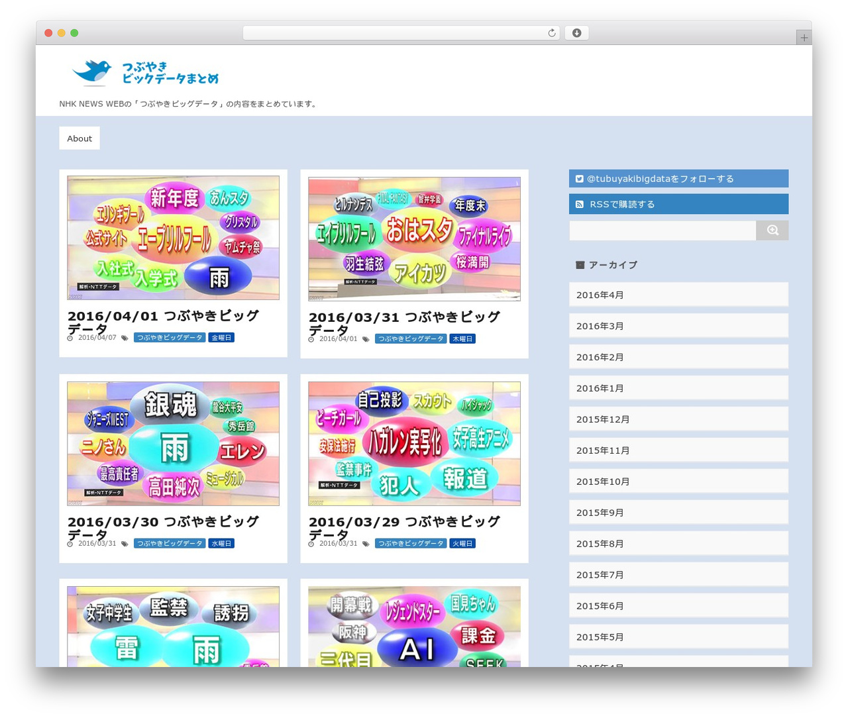Viewport: 848px width, 718px height.
Task: Open the 2015年7月 archive
Action: pyautogui.click(x=678, y=575)
